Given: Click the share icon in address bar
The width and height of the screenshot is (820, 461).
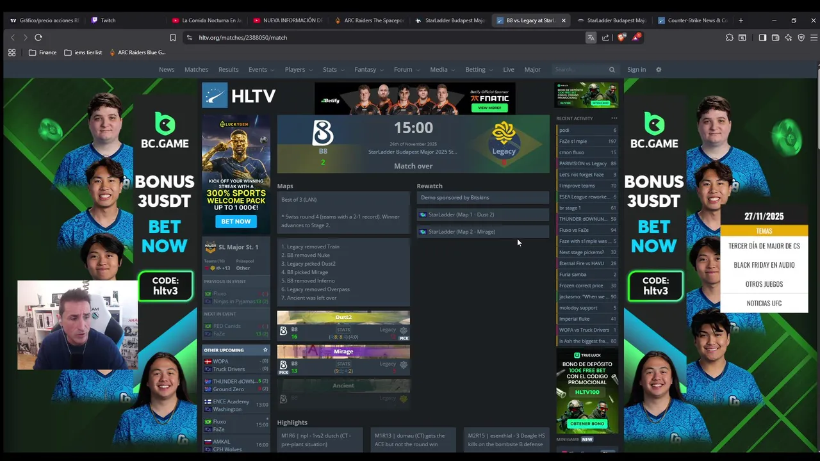Looking at the screenshot, I should pyautogui.click(x=605, y=38).
